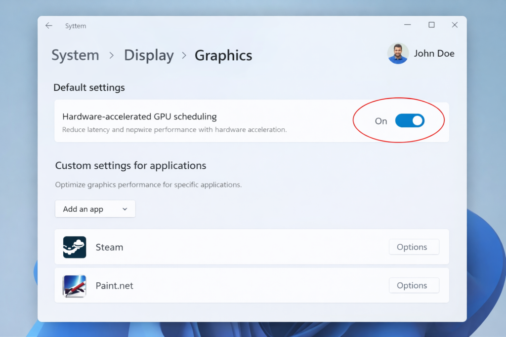Open the Add an app dropdown
Viewport: 506px width, 337px height.
(x=95, y=209)
